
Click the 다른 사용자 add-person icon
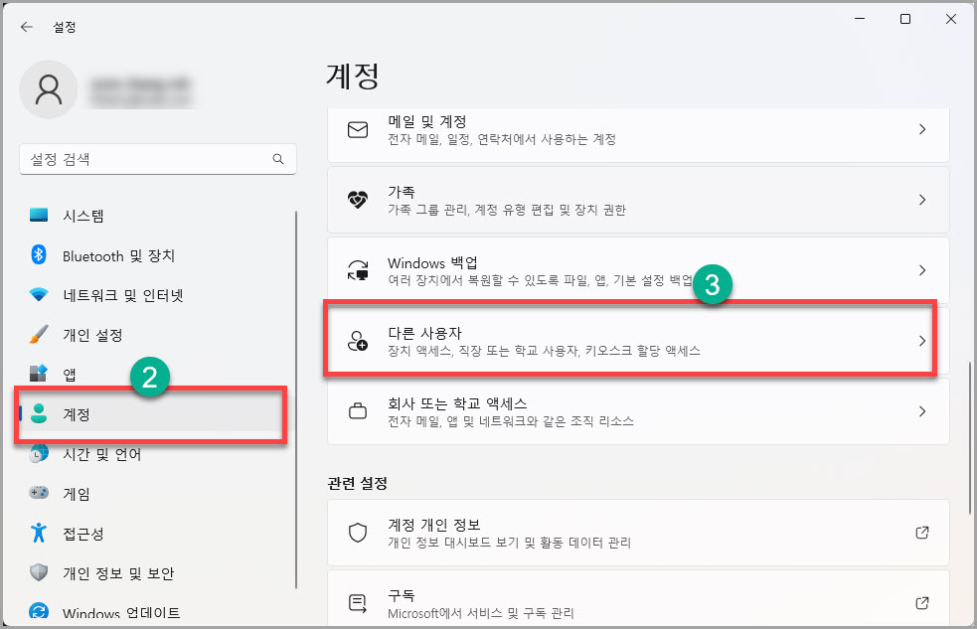(358, 340)
